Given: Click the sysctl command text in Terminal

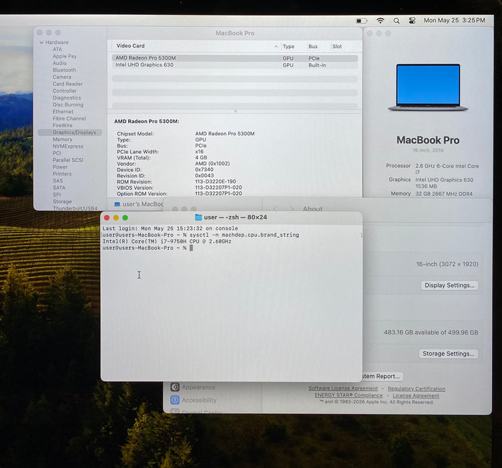Looking at the screenshot, I should coord(244,235).
